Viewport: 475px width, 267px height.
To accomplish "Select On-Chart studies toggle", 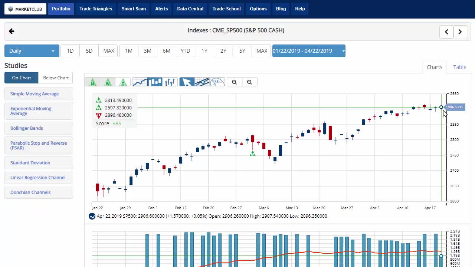I will point(22,78).
